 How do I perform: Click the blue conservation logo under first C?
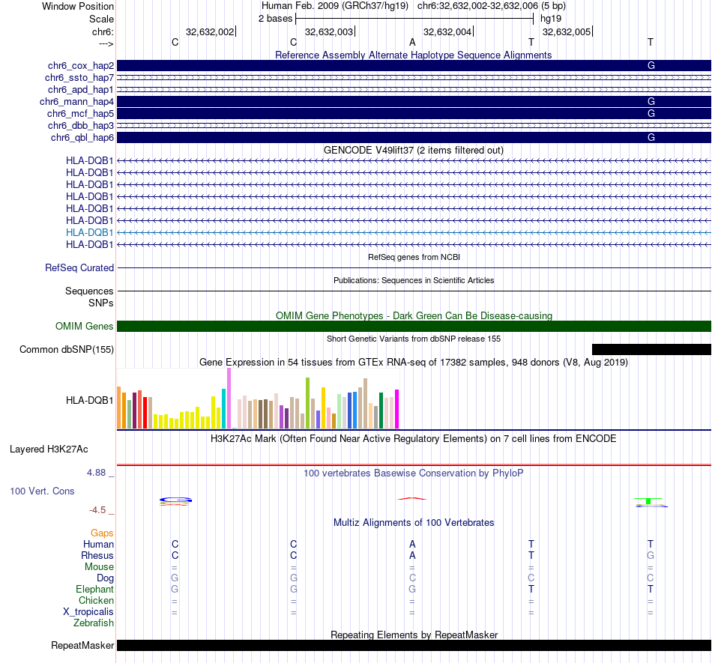pyautogui.click(x=175, y=500)
